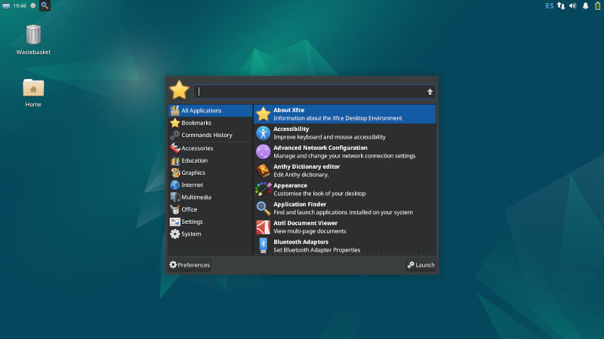Image resolution: width=604 pixels, height=339 pixels.
Task: Click the Anthy Dictionary editor book icon
Action: pos(263,171)
